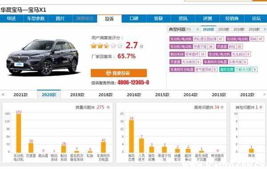Click the 2.7 satisfaction score
Screen dimensions: 267x169
(x=132, y=45)
